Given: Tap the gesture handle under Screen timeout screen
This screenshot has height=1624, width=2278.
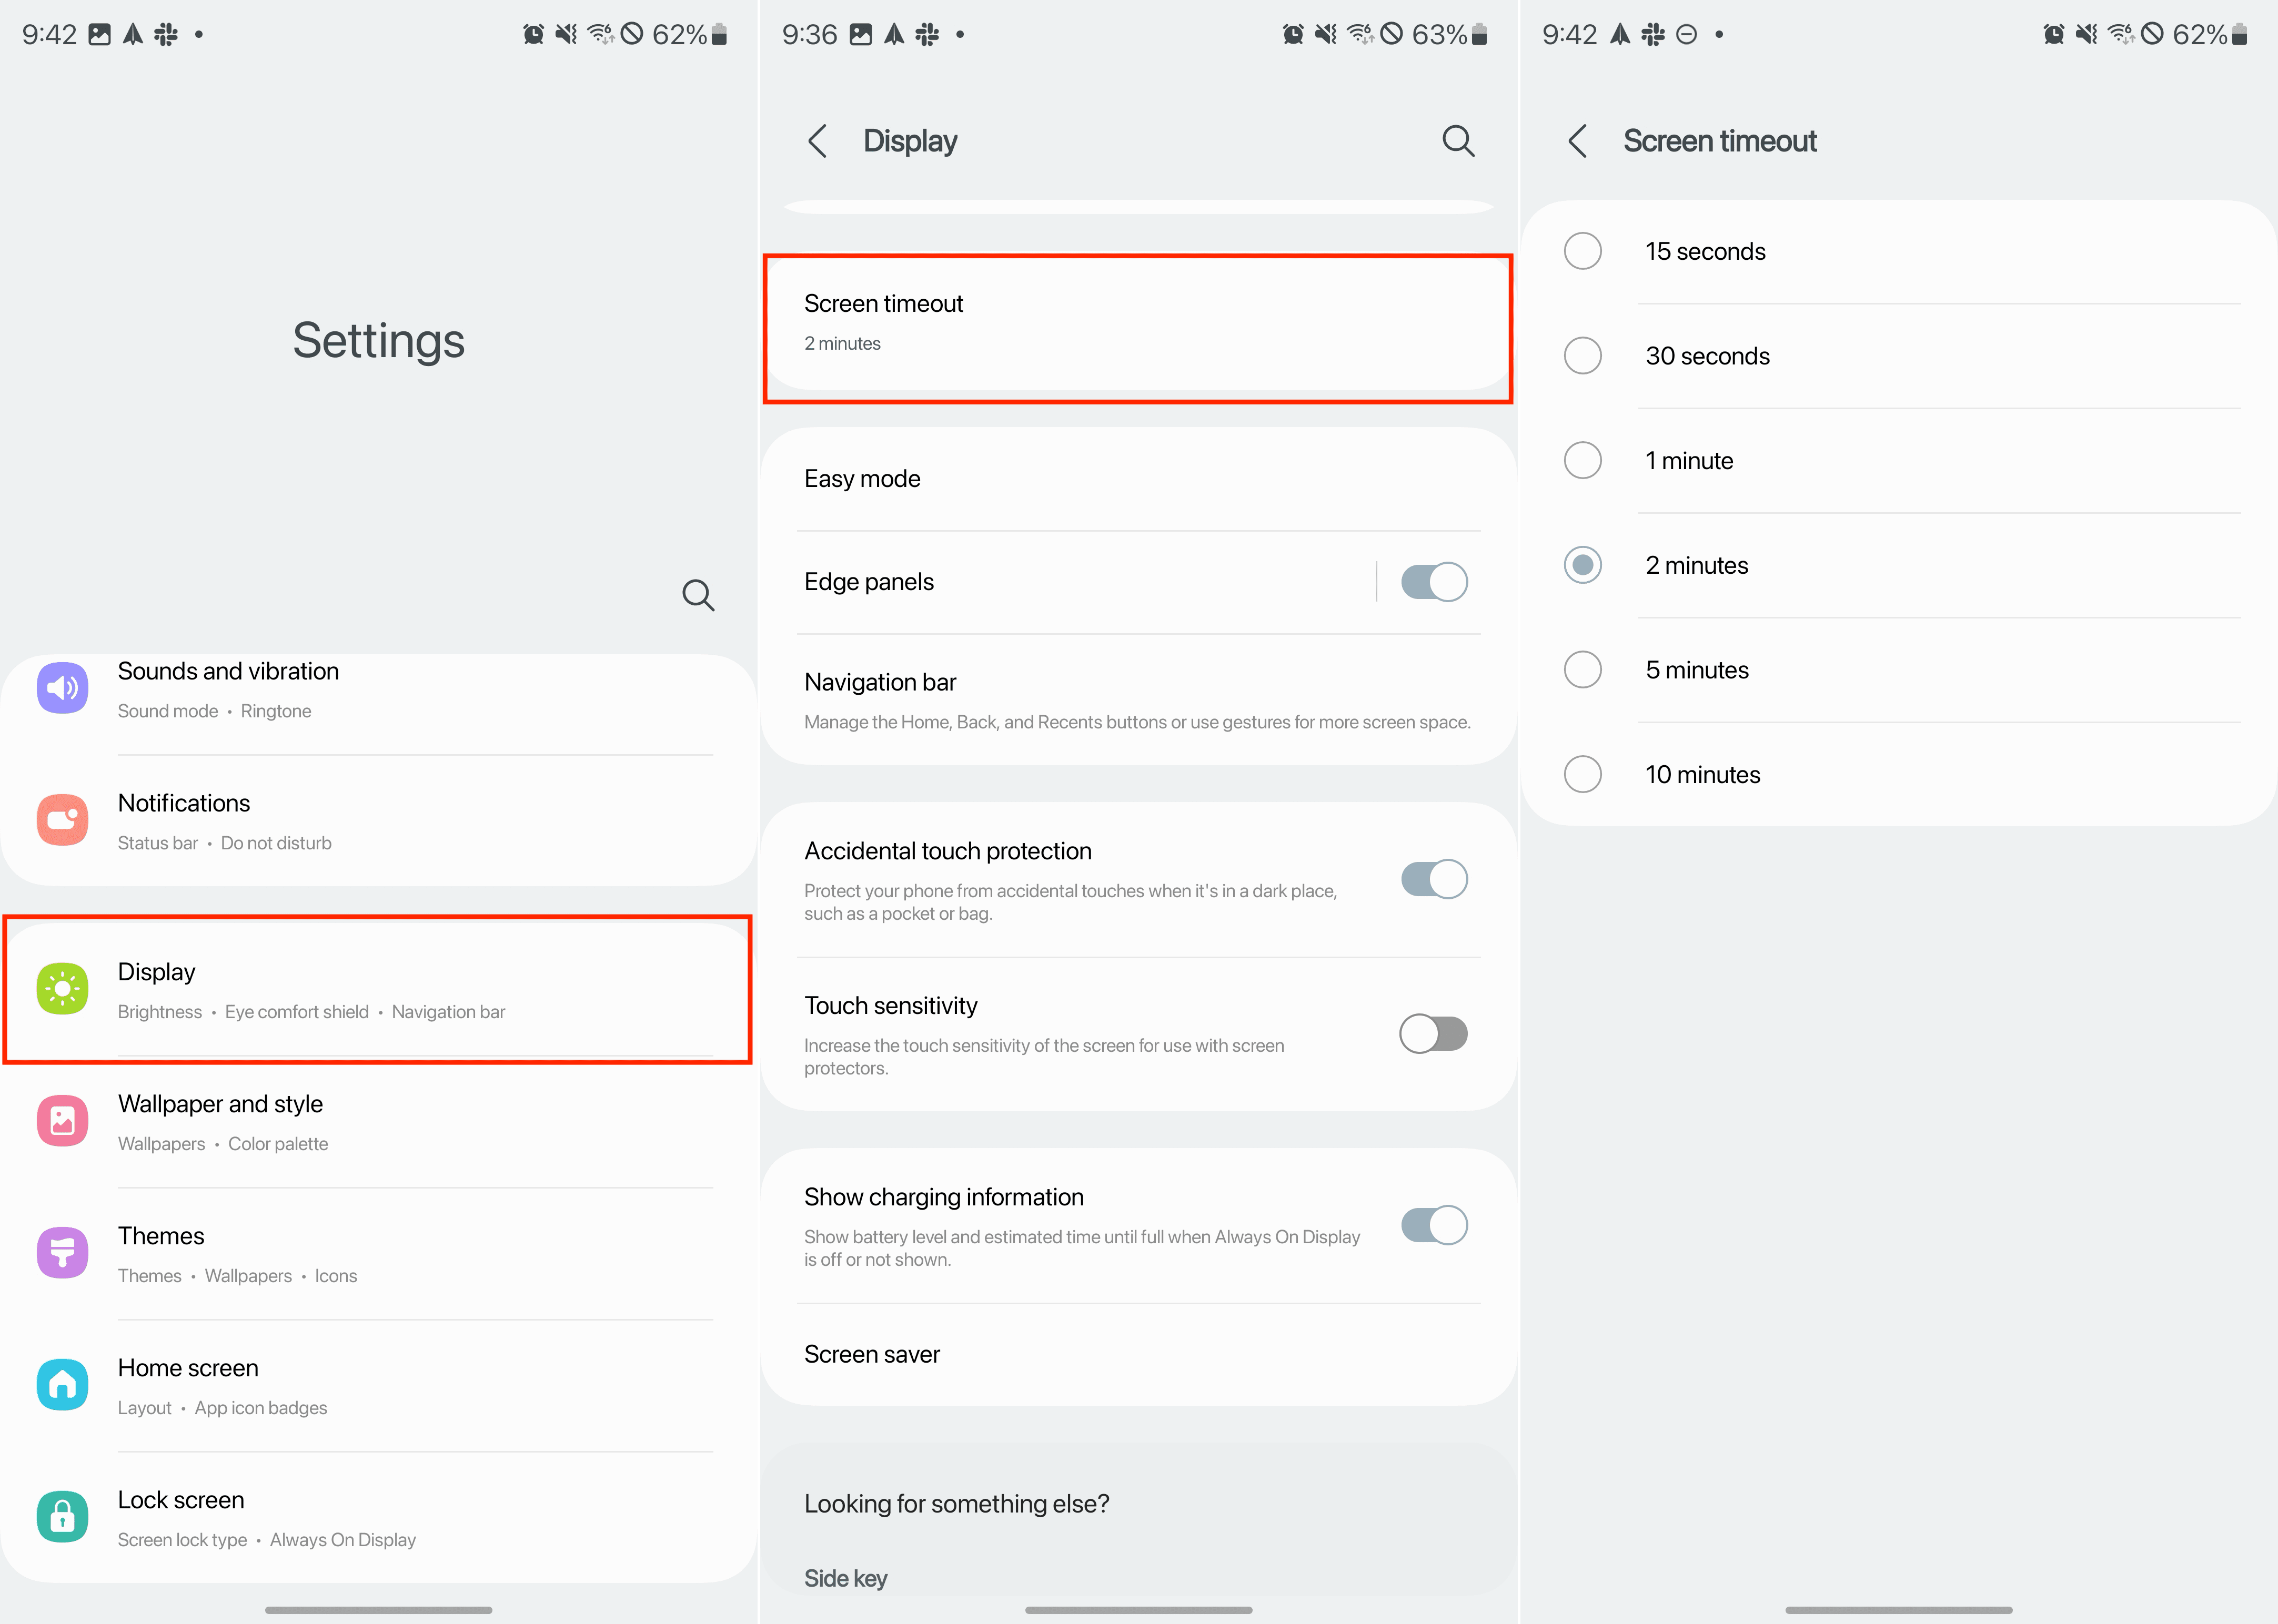Looking at the screenshot, I should pyautogui.click(x=1899, y=1609).
